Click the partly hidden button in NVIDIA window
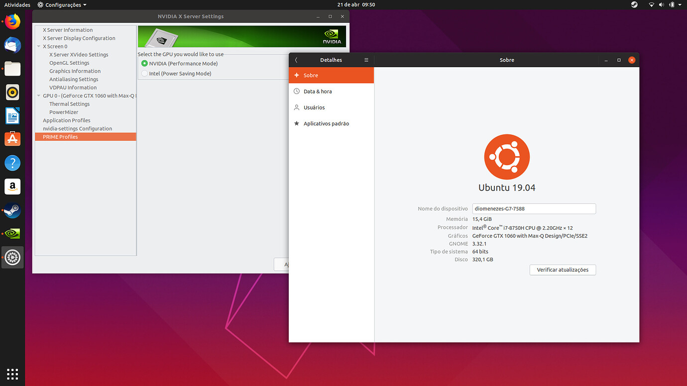Image resolution: width=687 pixels, height=386 pixels. click(x=282, y=265)
